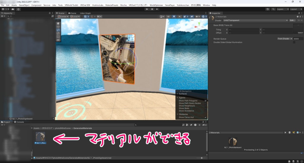Open the cloud services icon
Image resolution: width=304 pixels, height=163 pixels.
(x=13, y=9)
